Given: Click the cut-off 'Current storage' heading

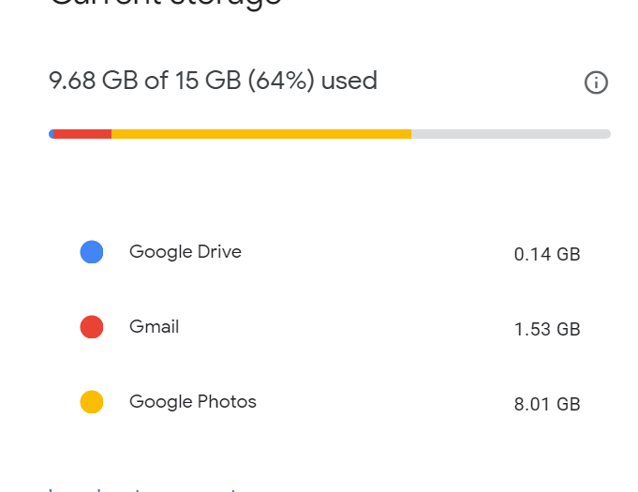Looking at the screenshot, I should (166, 3).
